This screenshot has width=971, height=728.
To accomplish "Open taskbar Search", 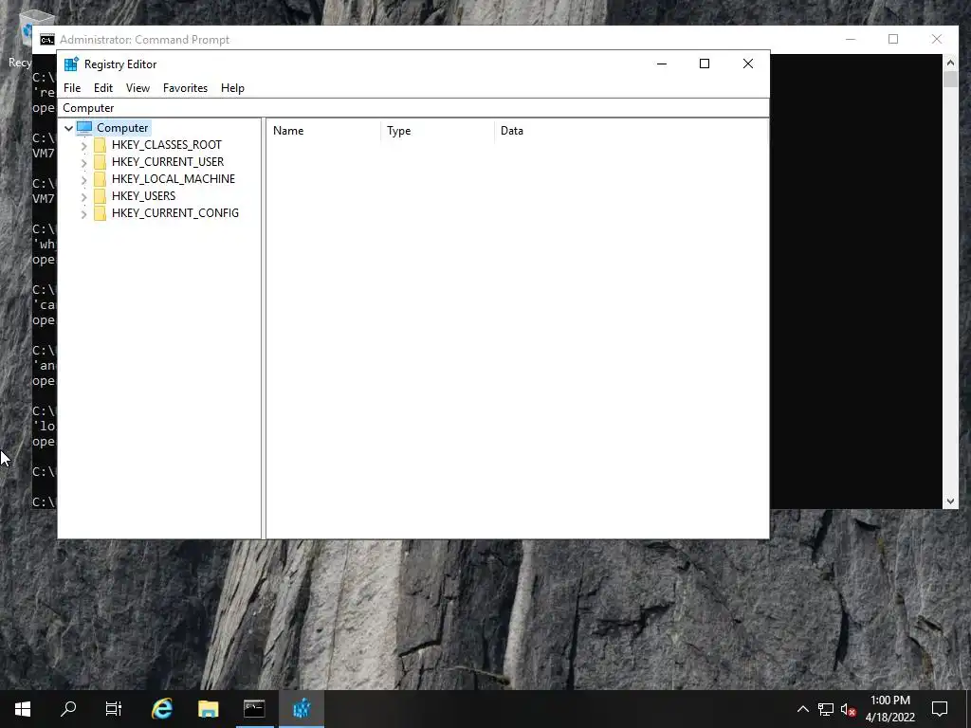I will (68, 709).
